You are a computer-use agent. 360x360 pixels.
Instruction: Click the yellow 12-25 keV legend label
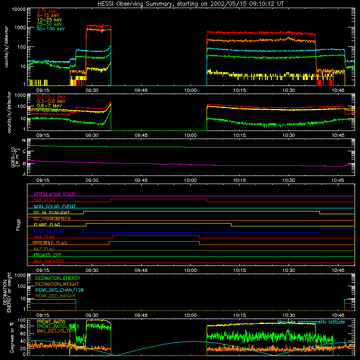49,20
